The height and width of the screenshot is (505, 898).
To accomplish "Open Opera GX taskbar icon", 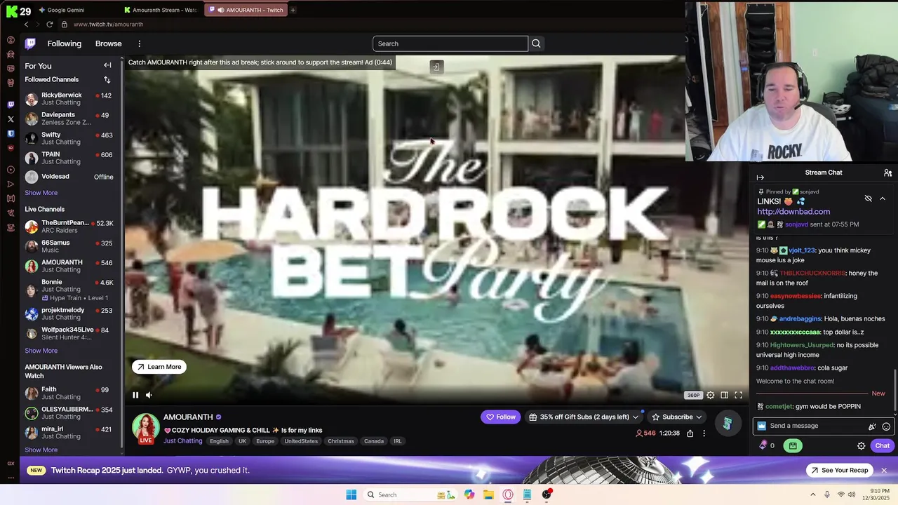I will pyautogui.click(x=508, y=494).
